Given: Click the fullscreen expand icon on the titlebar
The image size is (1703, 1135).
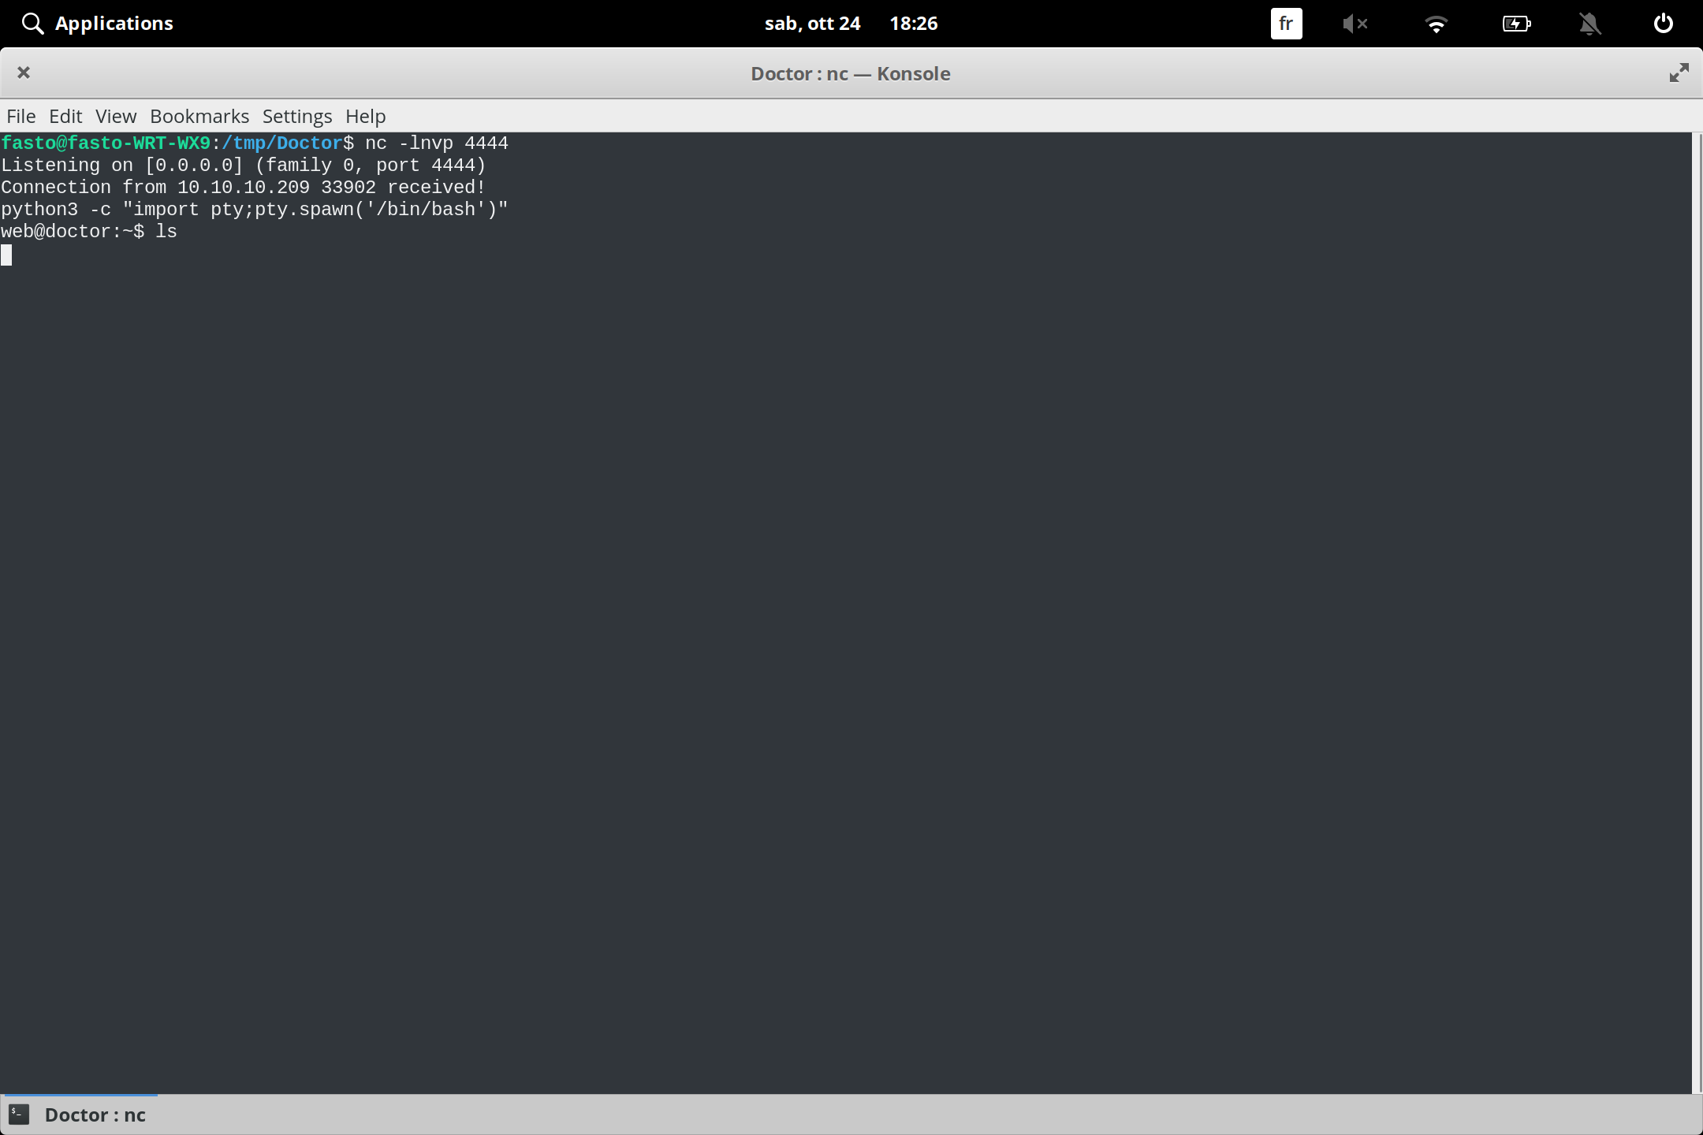Looking at the screenshot, I should [1679, 73].
